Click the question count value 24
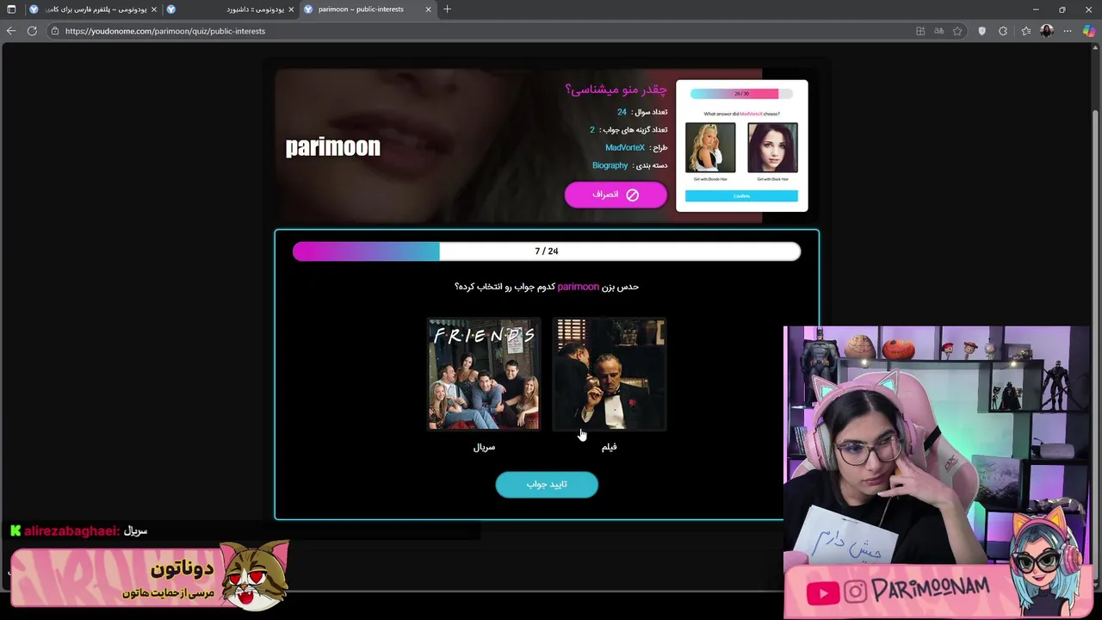Image resolution: width=1102 pixels, height=620 pixels. point(622,112)
